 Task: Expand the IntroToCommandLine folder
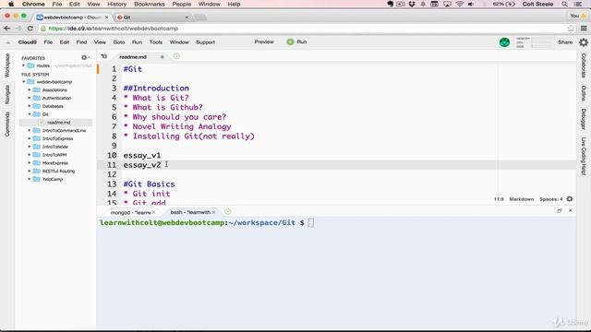pyautogui.click(x=30, y=130)
